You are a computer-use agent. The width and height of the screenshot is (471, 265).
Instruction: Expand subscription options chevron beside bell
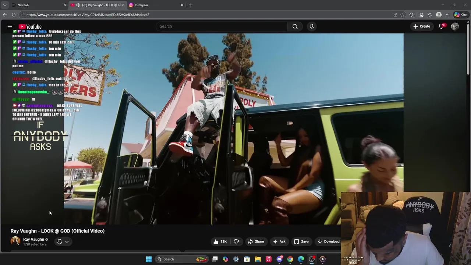pos(67,242)
